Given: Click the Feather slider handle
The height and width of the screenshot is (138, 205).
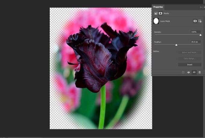Looking at the screenshot, I should pyautogui.click(x=176, y=45).
